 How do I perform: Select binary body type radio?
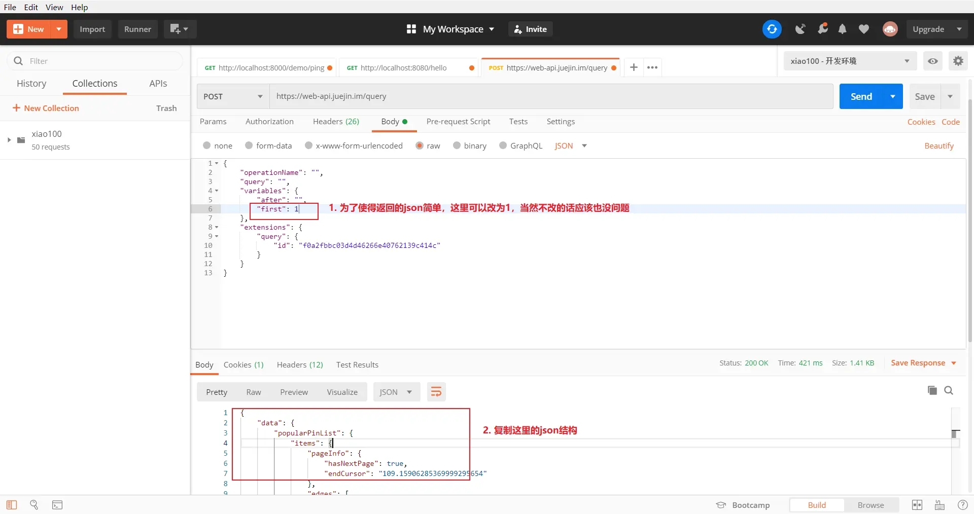(457, 145)
